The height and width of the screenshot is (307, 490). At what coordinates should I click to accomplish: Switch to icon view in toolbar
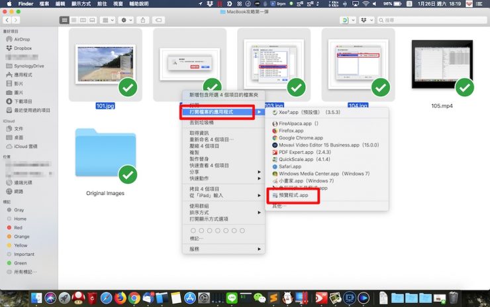[x=66, y=21]
